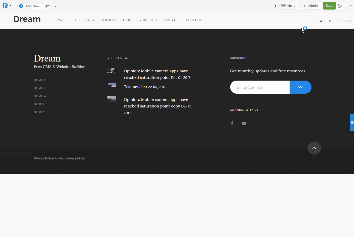This screenshot has width=354, height=237.
Task: Go back to Admin panel
Action: pyautogui.click(x=311, y=6)
